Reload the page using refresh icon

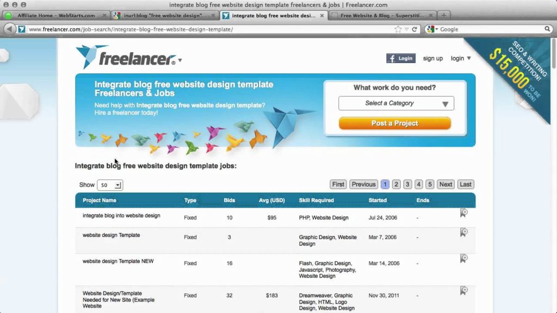click(x=414, y=29)
